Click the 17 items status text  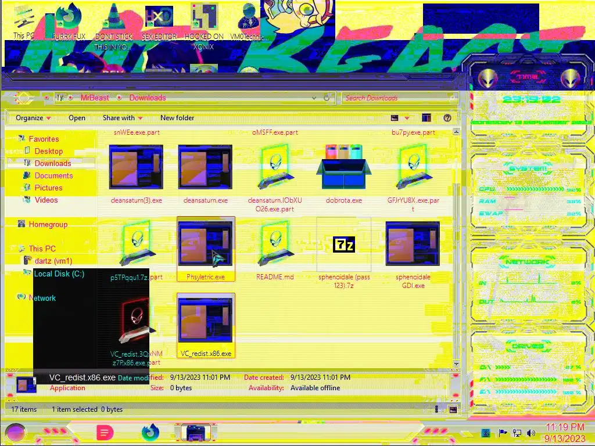coord(24,409)
